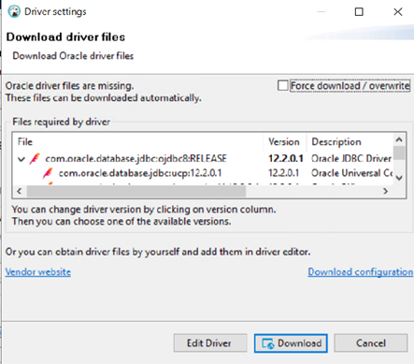Enable Force download / overwrite checkbox
This screenshot has width=414, height=364.
[282, 85]
